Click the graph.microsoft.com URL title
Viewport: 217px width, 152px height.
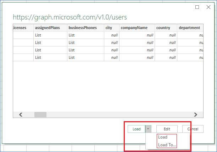(x=70, y=17)
